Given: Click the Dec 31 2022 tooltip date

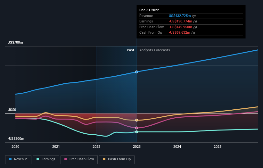Looking at the screenshot, I should click(x=149, y=10).
